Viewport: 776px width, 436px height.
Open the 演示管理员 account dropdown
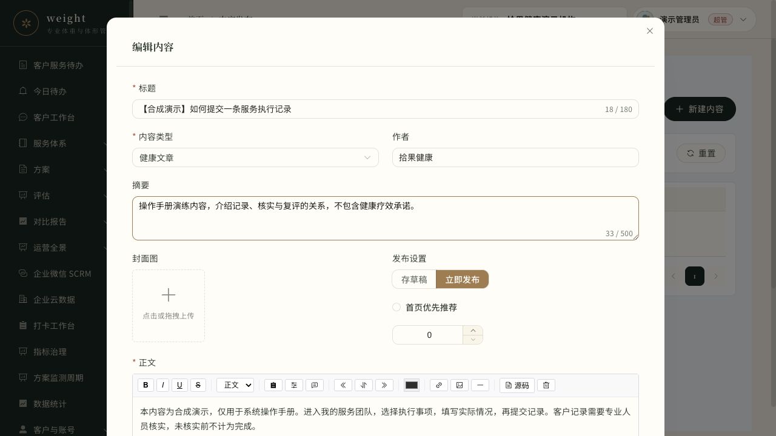click(x=694, y=19)
